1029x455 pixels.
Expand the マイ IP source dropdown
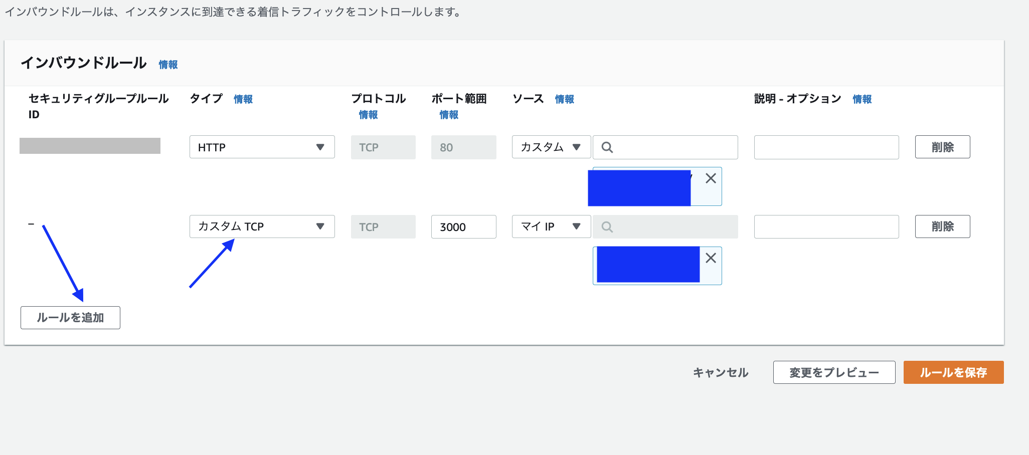coord(551,226)
